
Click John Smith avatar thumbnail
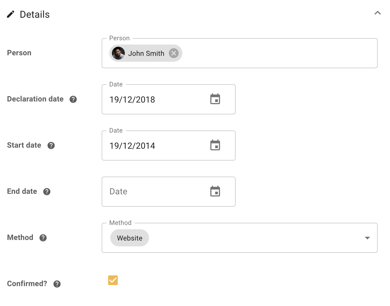point(118,53)
